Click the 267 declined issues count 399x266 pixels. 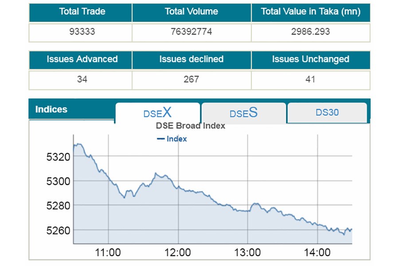coord(192,79)
